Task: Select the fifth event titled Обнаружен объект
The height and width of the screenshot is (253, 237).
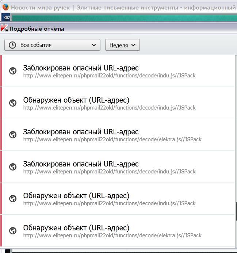Action: tap(76, 196)
